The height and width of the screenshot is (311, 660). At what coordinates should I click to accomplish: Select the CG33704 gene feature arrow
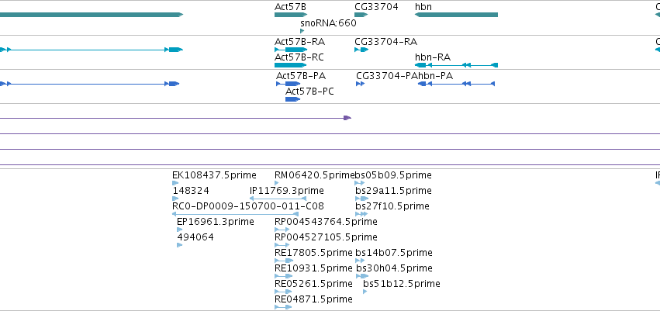pyautogui.click(x=361, y=15)
